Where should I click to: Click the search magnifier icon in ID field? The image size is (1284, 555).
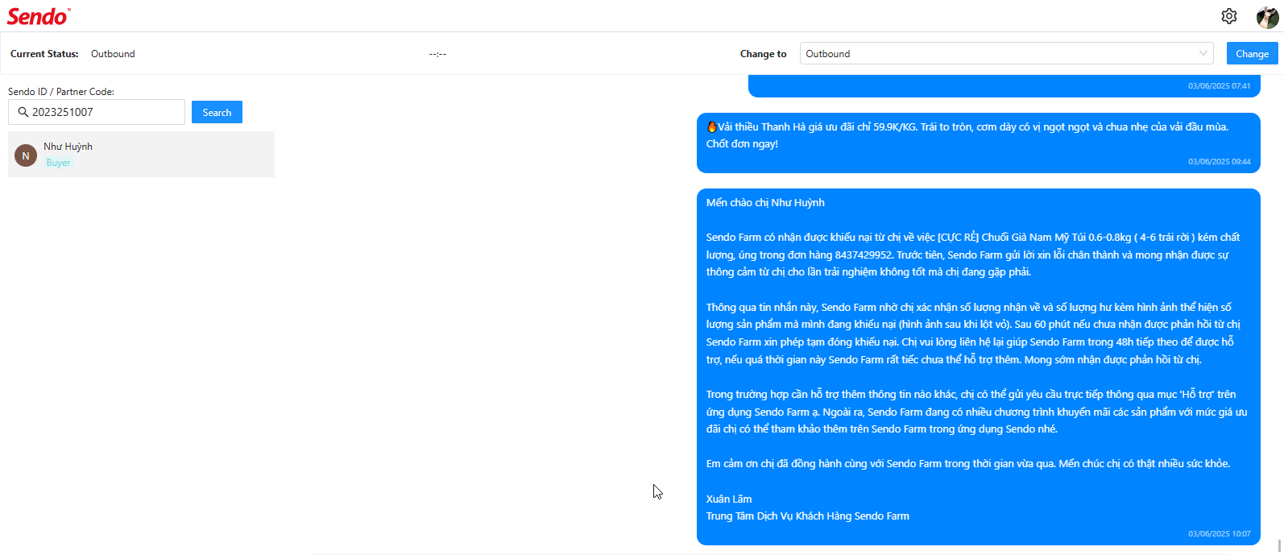coord(23,112)
